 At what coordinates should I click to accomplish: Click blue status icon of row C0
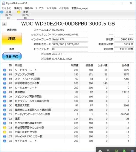click(4, 110)
